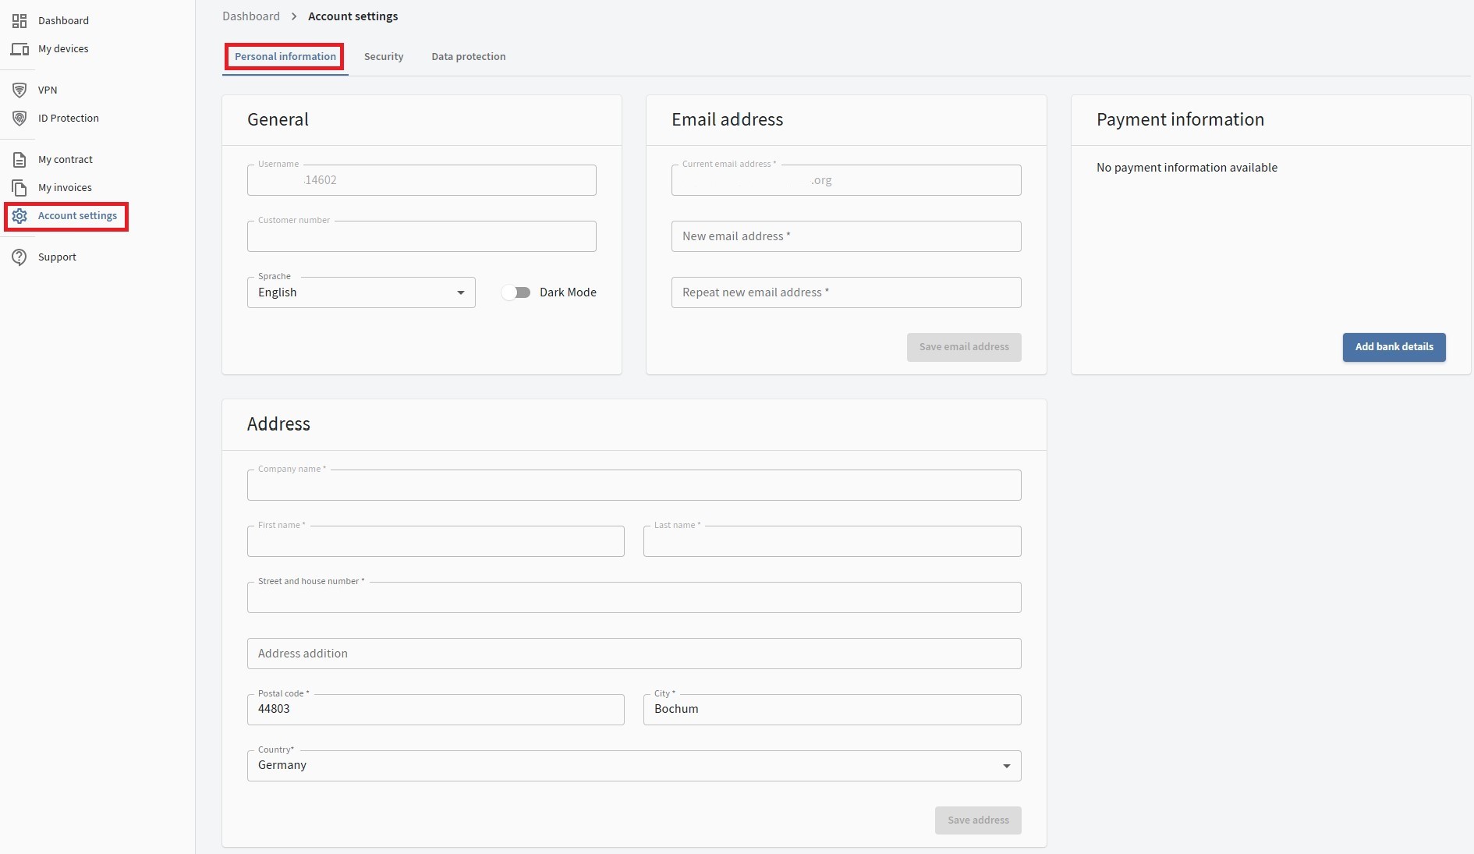Viewport: 1474px width, 854px height.
Task: Click the Dashboard grid icon in sidebar
Action: [x=19, y=21]
